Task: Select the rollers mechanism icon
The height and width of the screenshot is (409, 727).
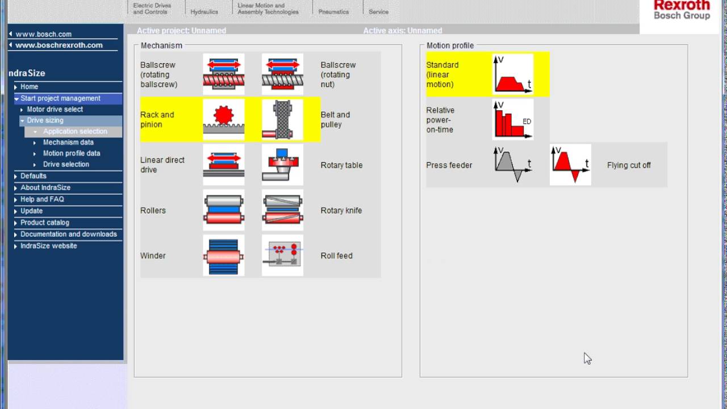Action: (x=224, y=210)
